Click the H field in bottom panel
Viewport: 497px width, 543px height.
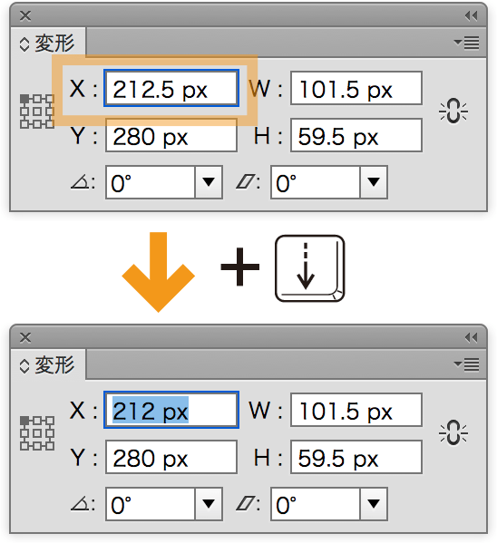[x=356, y=457]
